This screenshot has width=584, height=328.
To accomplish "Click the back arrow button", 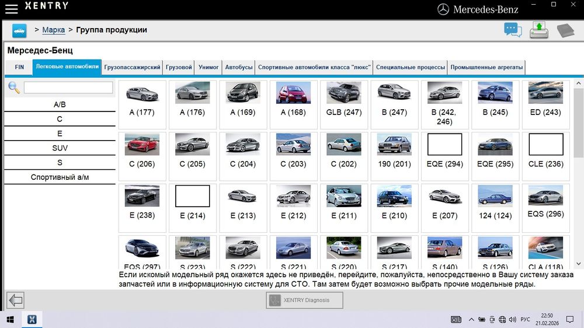I will 16,300.
